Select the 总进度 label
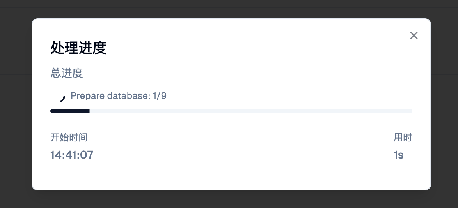 [x=67, y=73]
